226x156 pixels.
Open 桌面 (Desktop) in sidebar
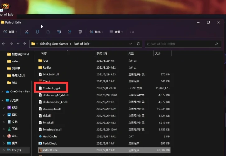12,143
